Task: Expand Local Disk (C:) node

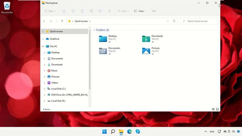Action: [x=45, y=89]
